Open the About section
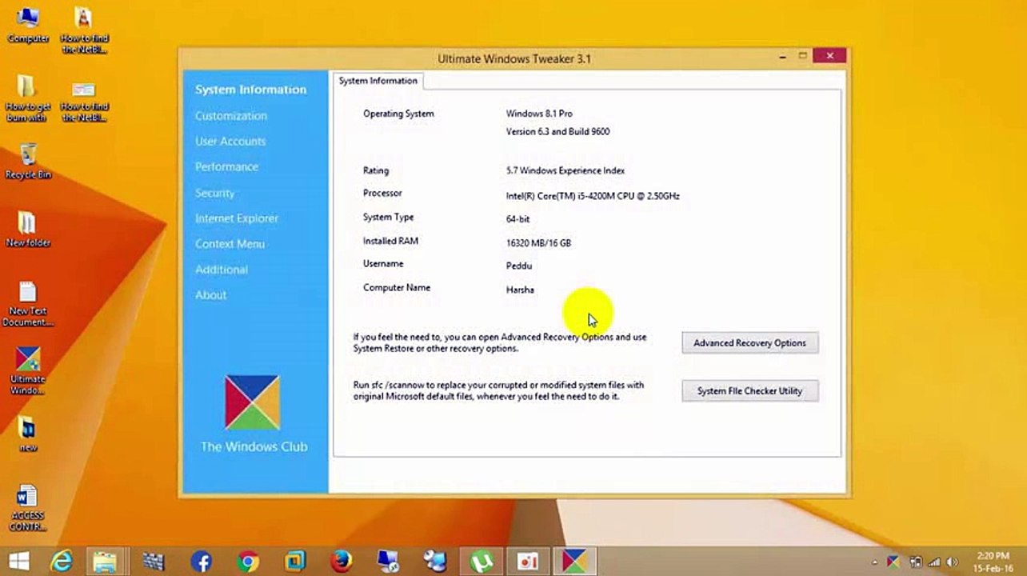Screen dimensions: 1027x576 [210, 295]
